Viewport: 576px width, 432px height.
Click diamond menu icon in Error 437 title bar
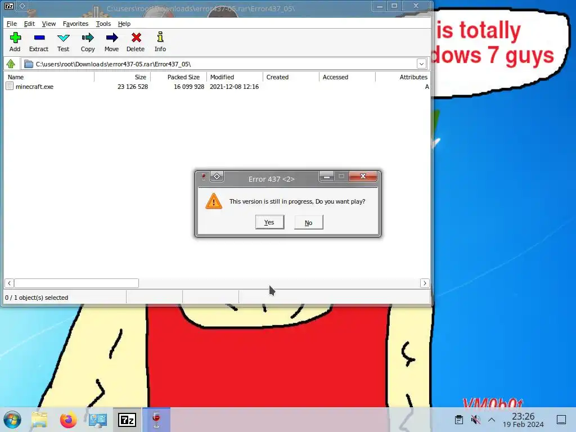(x=217, y=176)
